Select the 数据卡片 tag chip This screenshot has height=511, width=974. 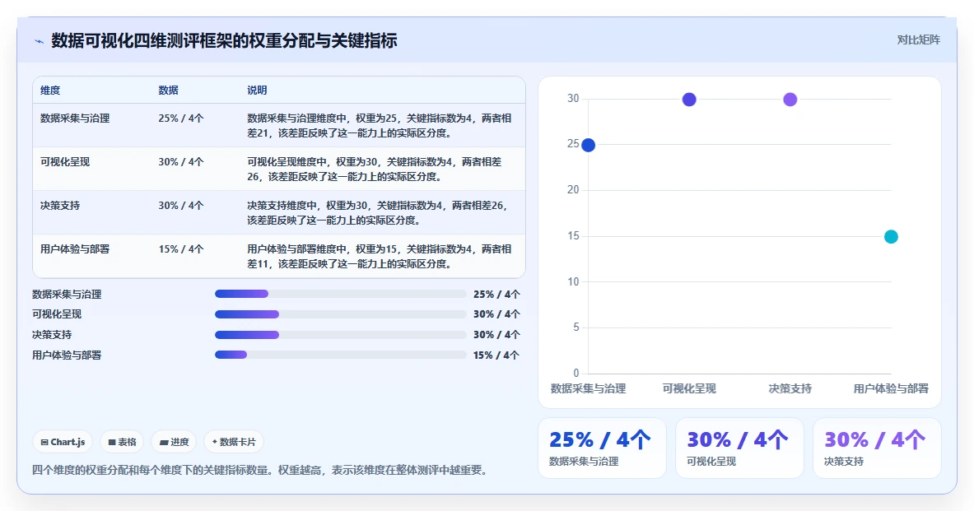pos(234,442)
